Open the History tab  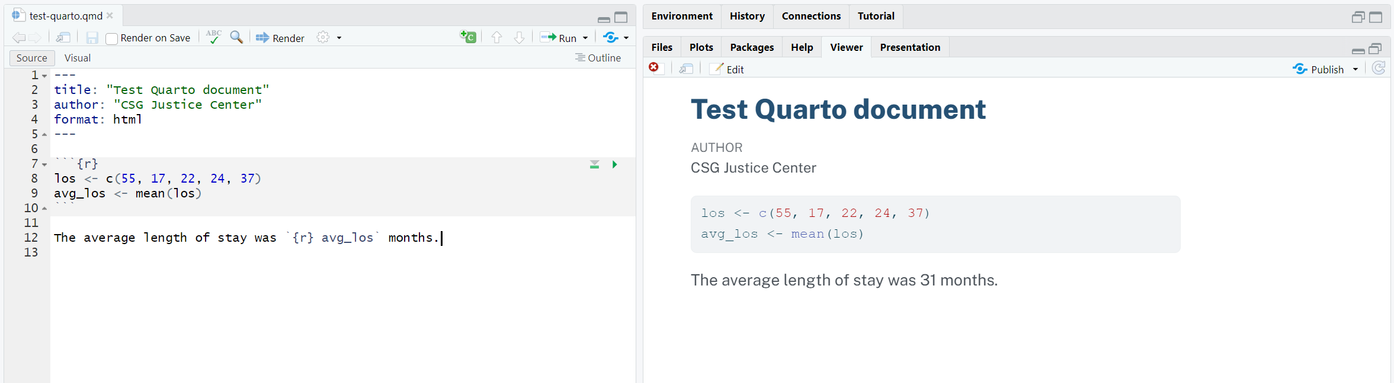747,16
